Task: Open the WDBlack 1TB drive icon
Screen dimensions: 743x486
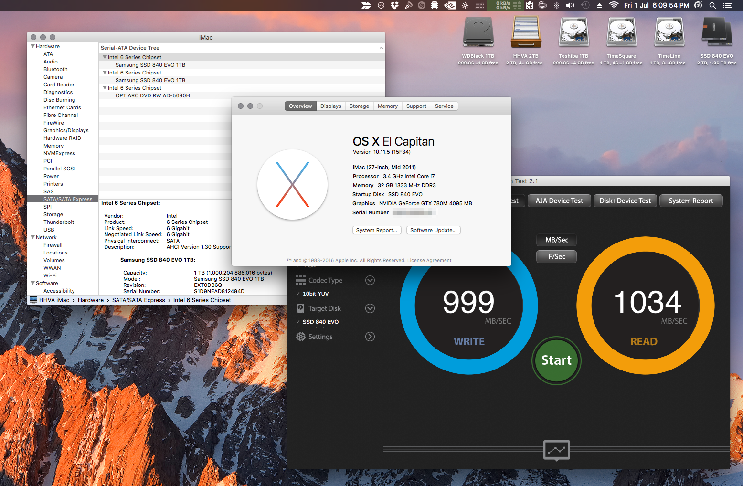Action: pos(478,33)
